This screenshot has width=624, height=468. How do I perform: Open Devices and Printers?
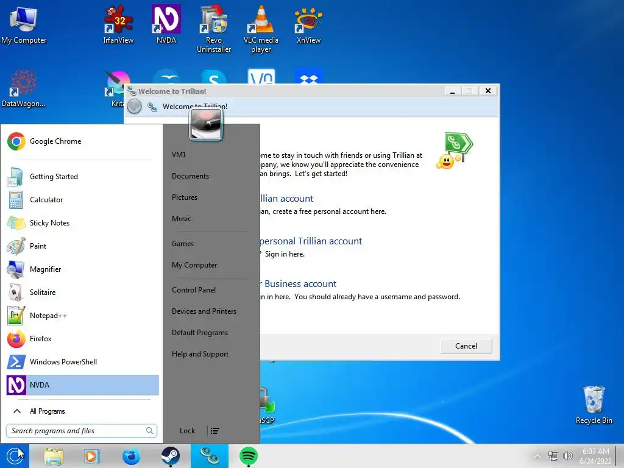[x=204, y=311]
